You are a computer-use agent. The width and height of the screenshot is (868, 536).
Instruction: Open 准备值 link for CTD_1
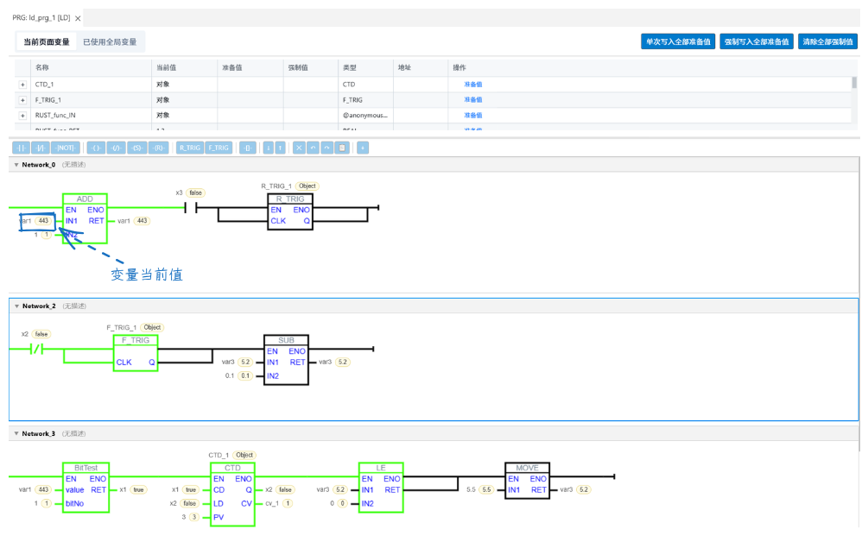point(472,84)
